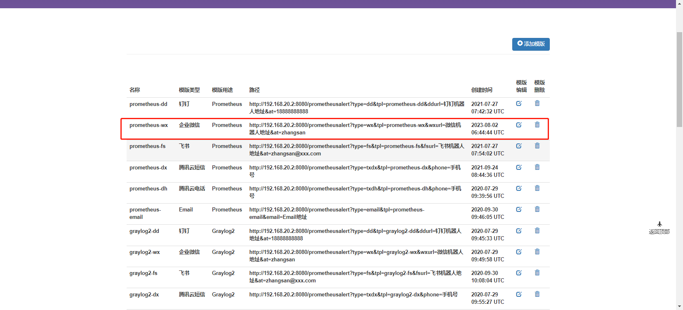Click the name cell graylog2-wx
683x310 pixels.
click(x=145, y=252)
